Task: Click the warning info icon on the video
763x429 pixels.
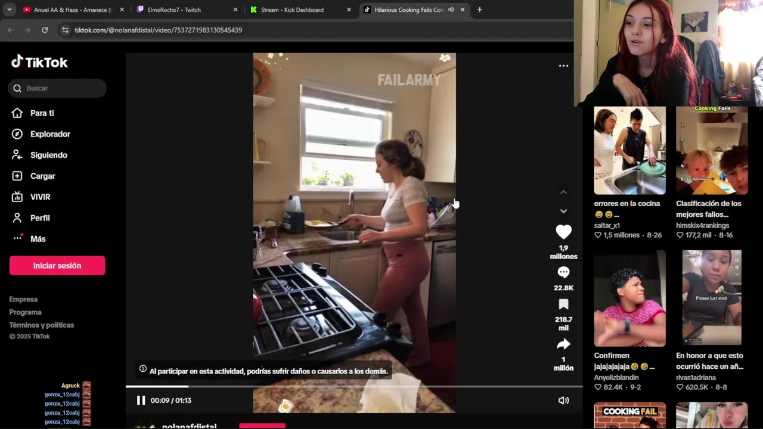Action: [143, 369]
